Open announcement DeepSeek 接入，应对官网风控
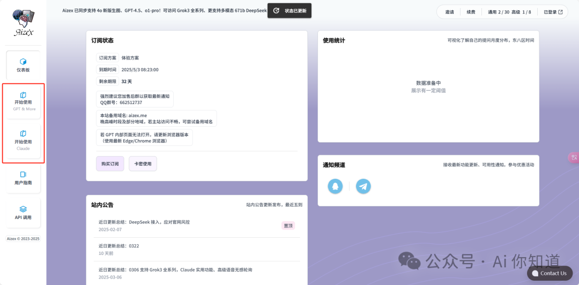This screenshot has height=285, width=579. pos(197,225)
